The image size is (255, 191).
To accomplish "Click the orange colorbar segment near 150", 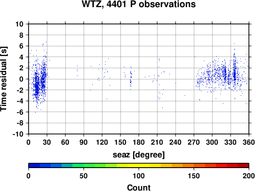I will click(188, 166).
